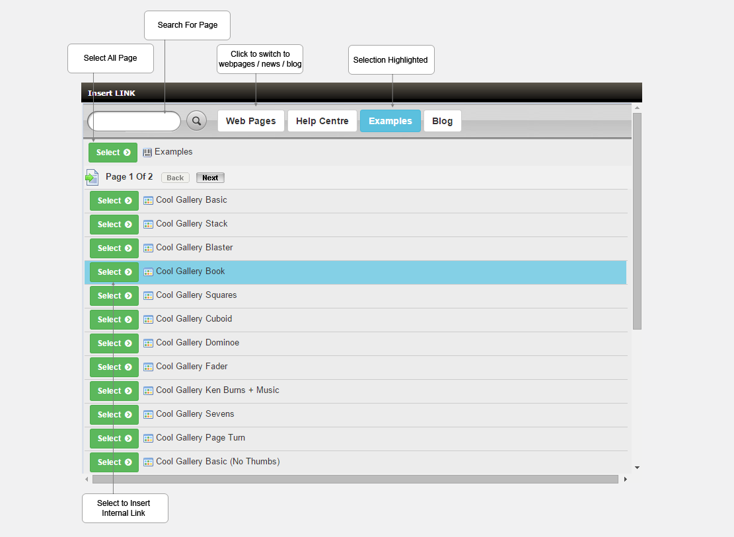The width and height of the screenshot is (734, 537).
Task: Click the 'Cool Gallery Basic' row text
Action: point(192,200)
